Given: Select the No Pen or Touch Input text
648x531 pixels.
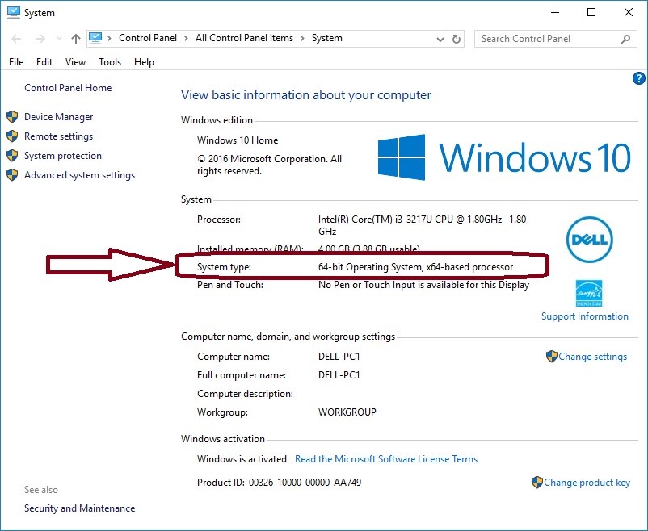Looking at the screenshot, I should [423, 285].
